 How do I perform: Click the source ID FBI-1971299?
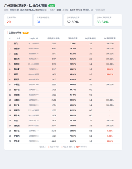click(x=100, y=10)
